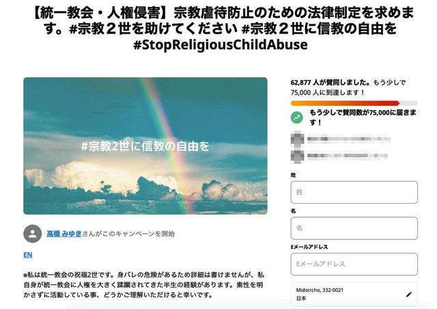The height and width of the screenshot is (309, 437).
Task: Click the Eメールアドレス input field
Action: pyautogui.click(x=354, y=264)
